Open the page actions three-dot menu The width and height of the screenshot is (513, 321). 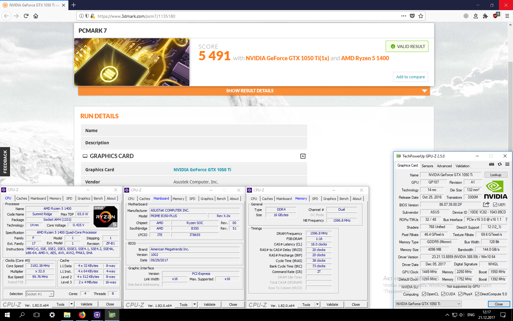(x=403, y=16)
